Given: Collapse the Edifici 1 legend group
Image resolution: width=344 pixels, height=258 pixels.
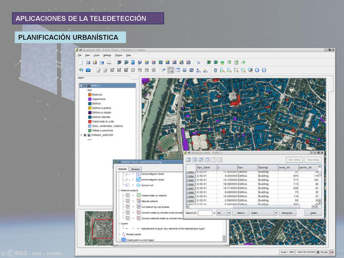Looking at the screenshot, I should (x=81, y=86).
